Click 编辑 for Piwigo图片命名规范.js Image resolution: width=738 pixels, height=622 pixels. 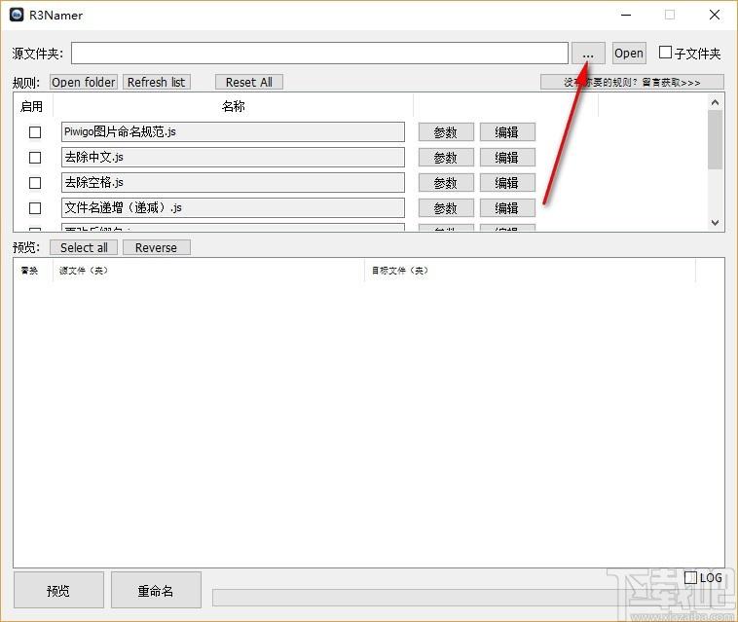click(507, 132)
